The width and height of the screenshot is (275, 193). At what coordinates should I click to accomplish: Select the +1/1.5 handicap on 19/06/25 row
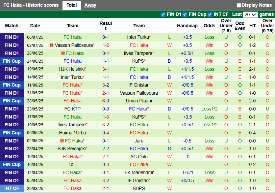click(187, 69)
